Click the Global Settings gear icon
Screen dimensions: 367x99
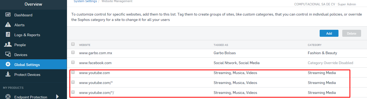pyautogui.click(x=8, y=64)
